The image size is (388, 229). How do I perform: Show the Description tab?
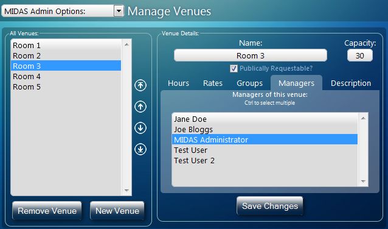coord(351,83)
